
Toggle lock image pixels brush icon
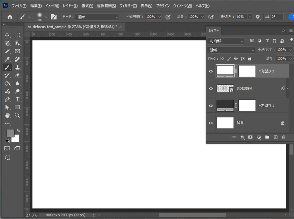click(x=229, y=59)
